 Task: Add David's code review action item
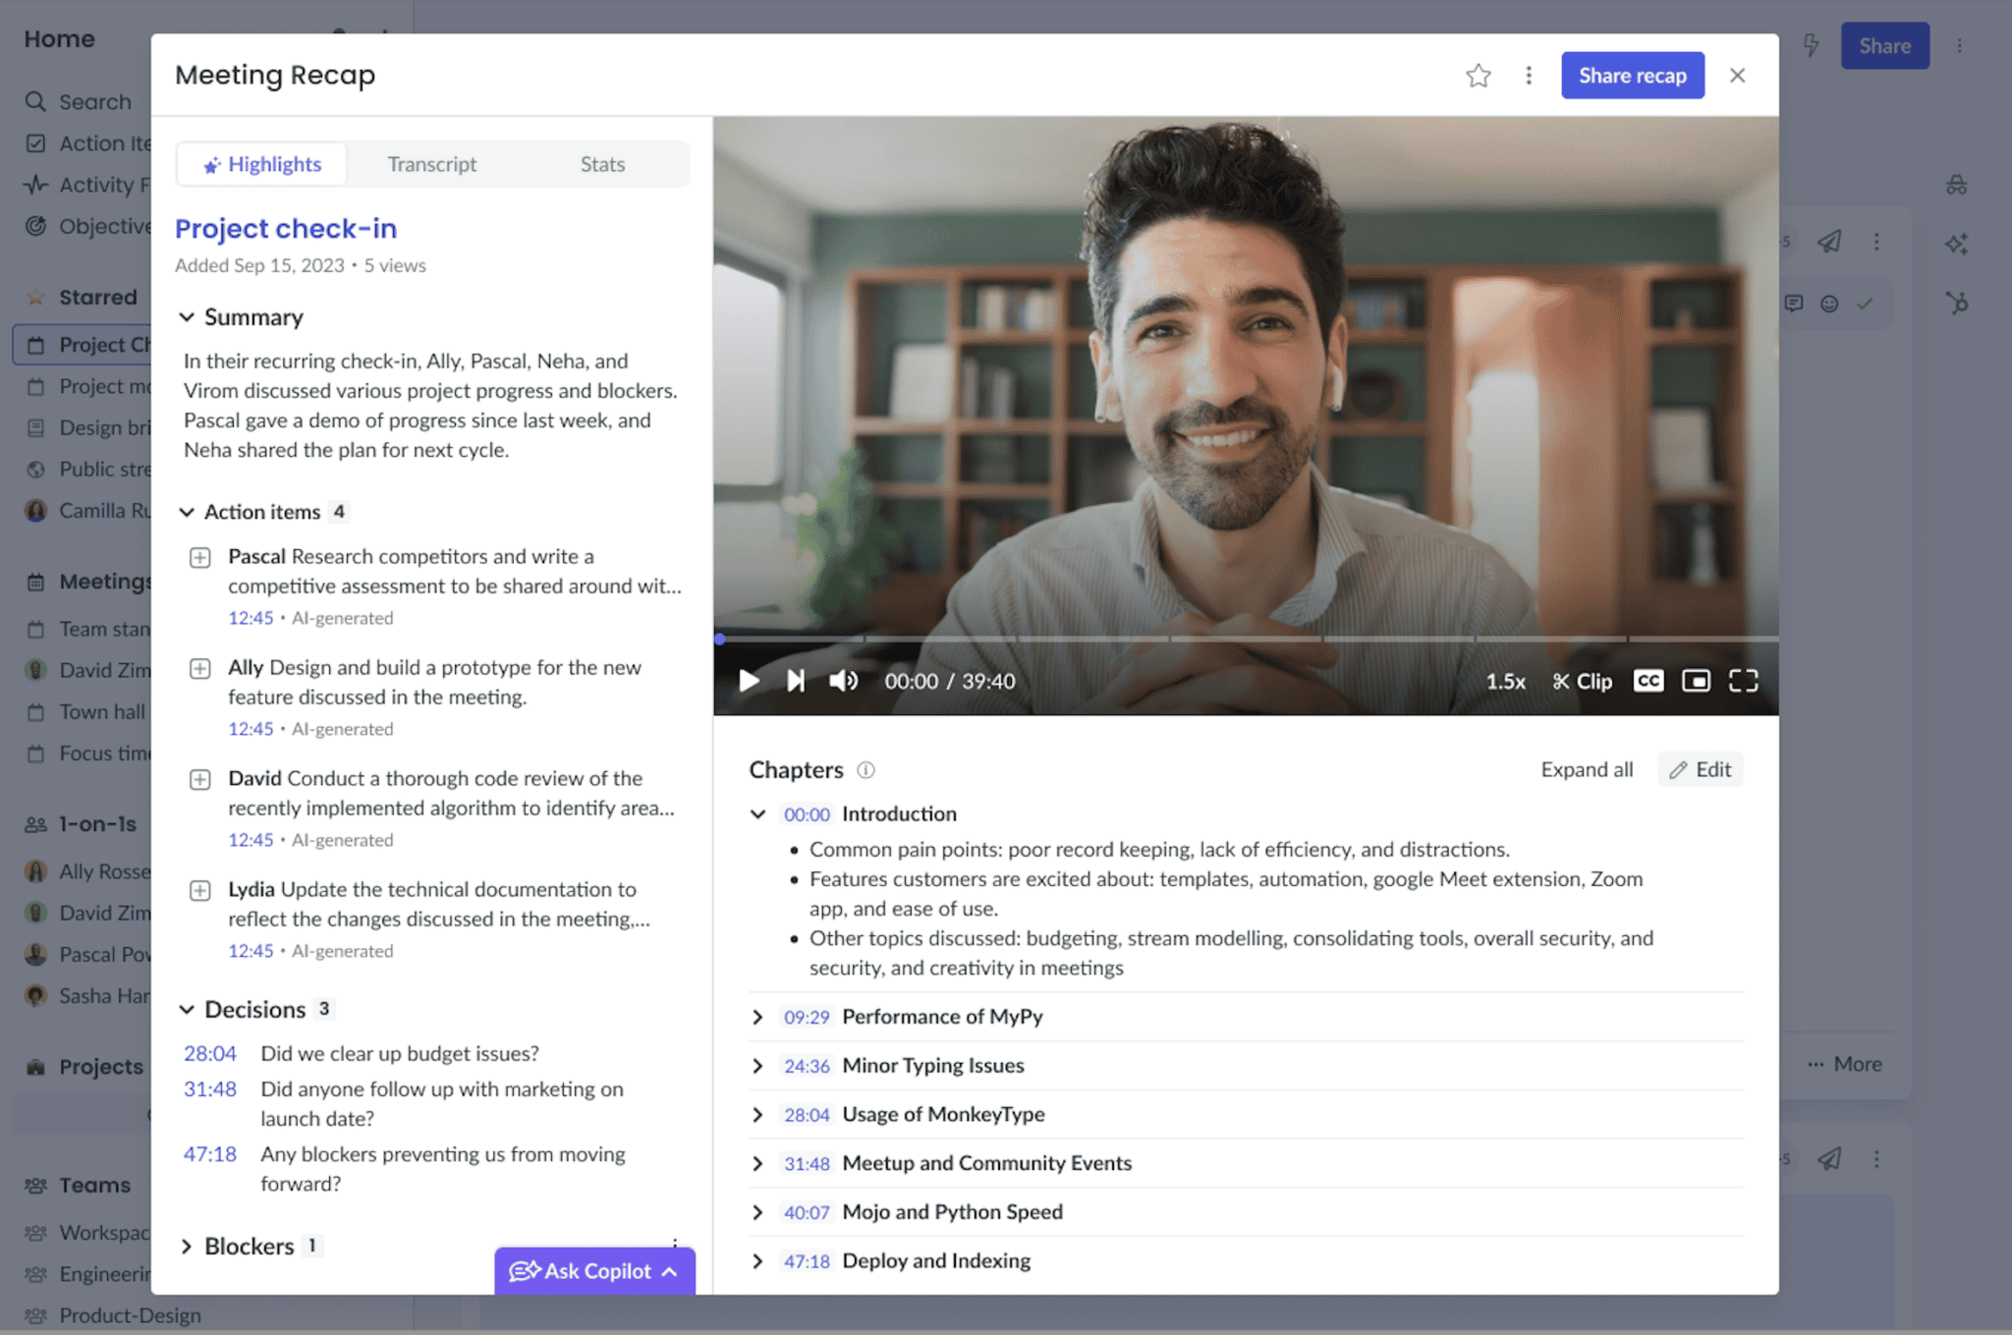(x=199, y=780)
